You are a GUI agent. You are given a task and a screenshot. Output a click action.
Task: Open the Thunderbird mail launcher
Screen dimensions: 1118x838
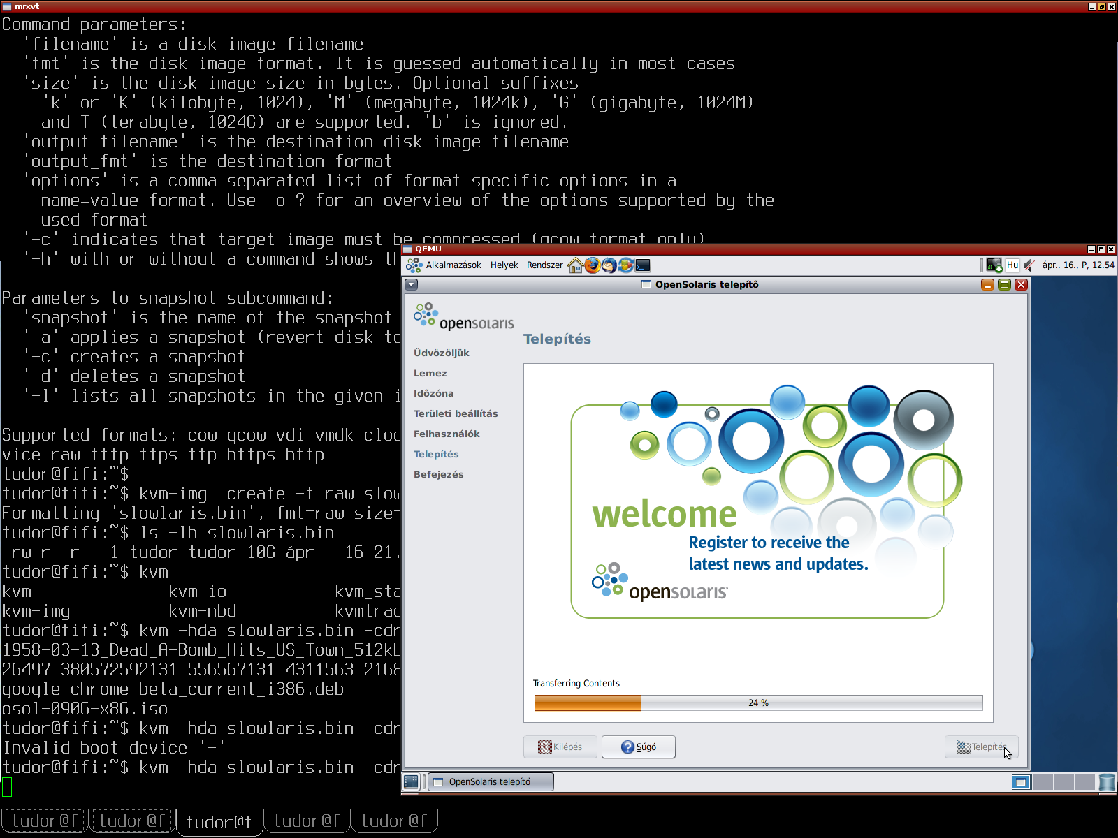[609, 265]
